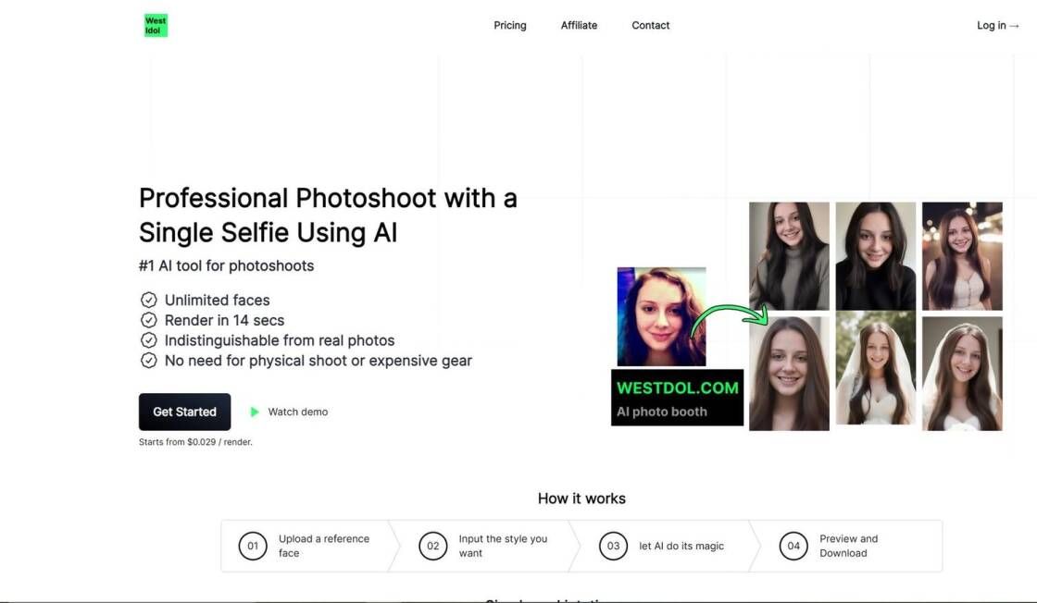Image resolution: width=1037 pixels, height=603 pixels.
Task: Open the bridal portrait with green outdoor background
Action: coord(876,368)
